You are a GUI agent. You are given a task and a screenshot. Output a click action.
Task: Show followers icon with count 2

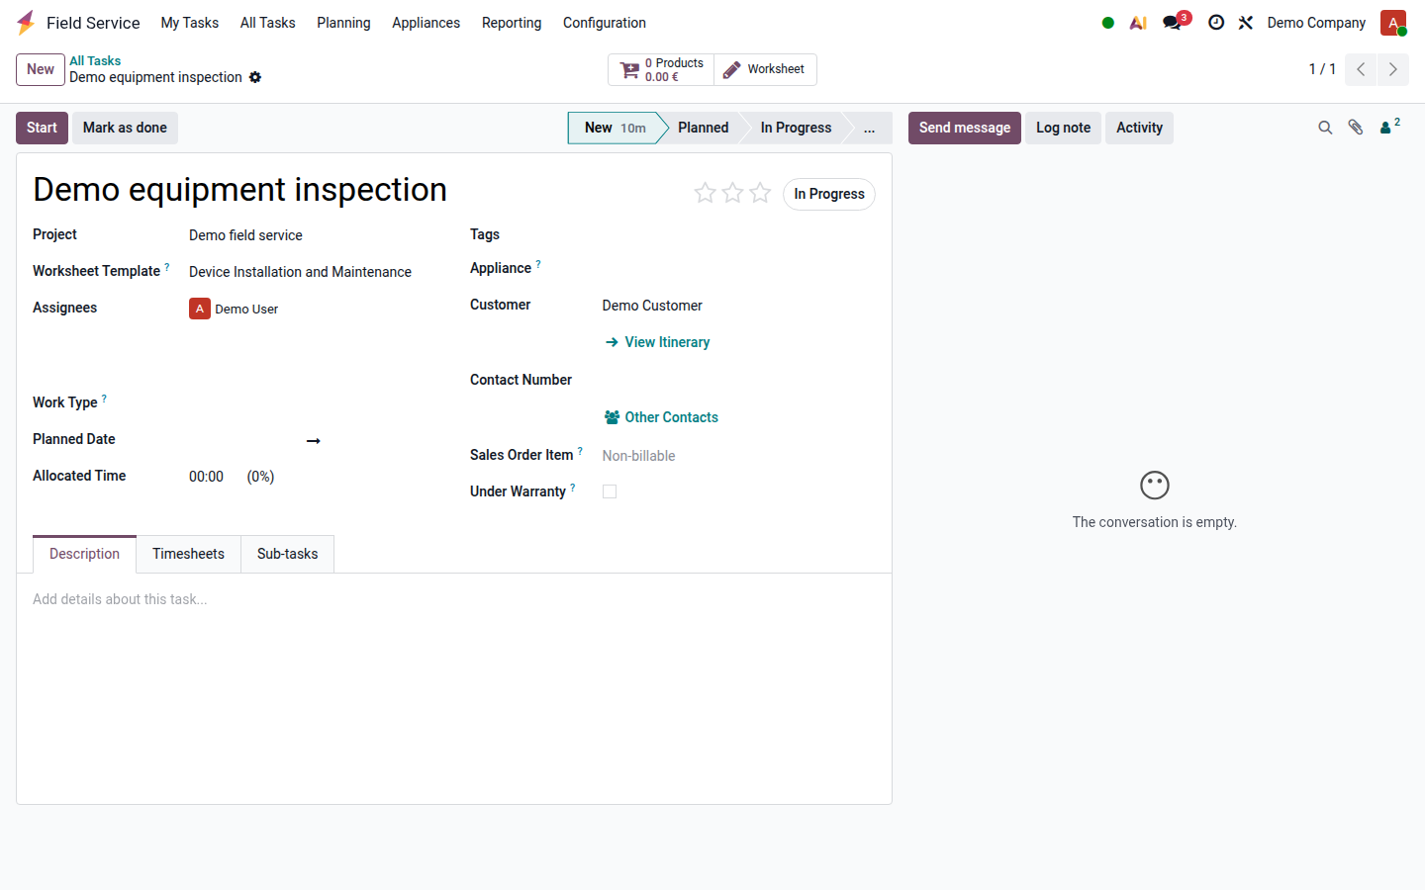[x=1390, y=126]
